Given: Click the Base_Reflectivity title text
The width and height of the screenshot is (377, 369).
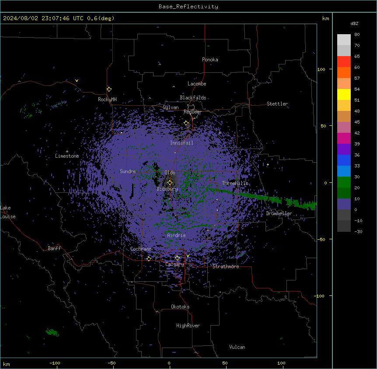Looking at the screenshot, I should click(x=188, y=7).
